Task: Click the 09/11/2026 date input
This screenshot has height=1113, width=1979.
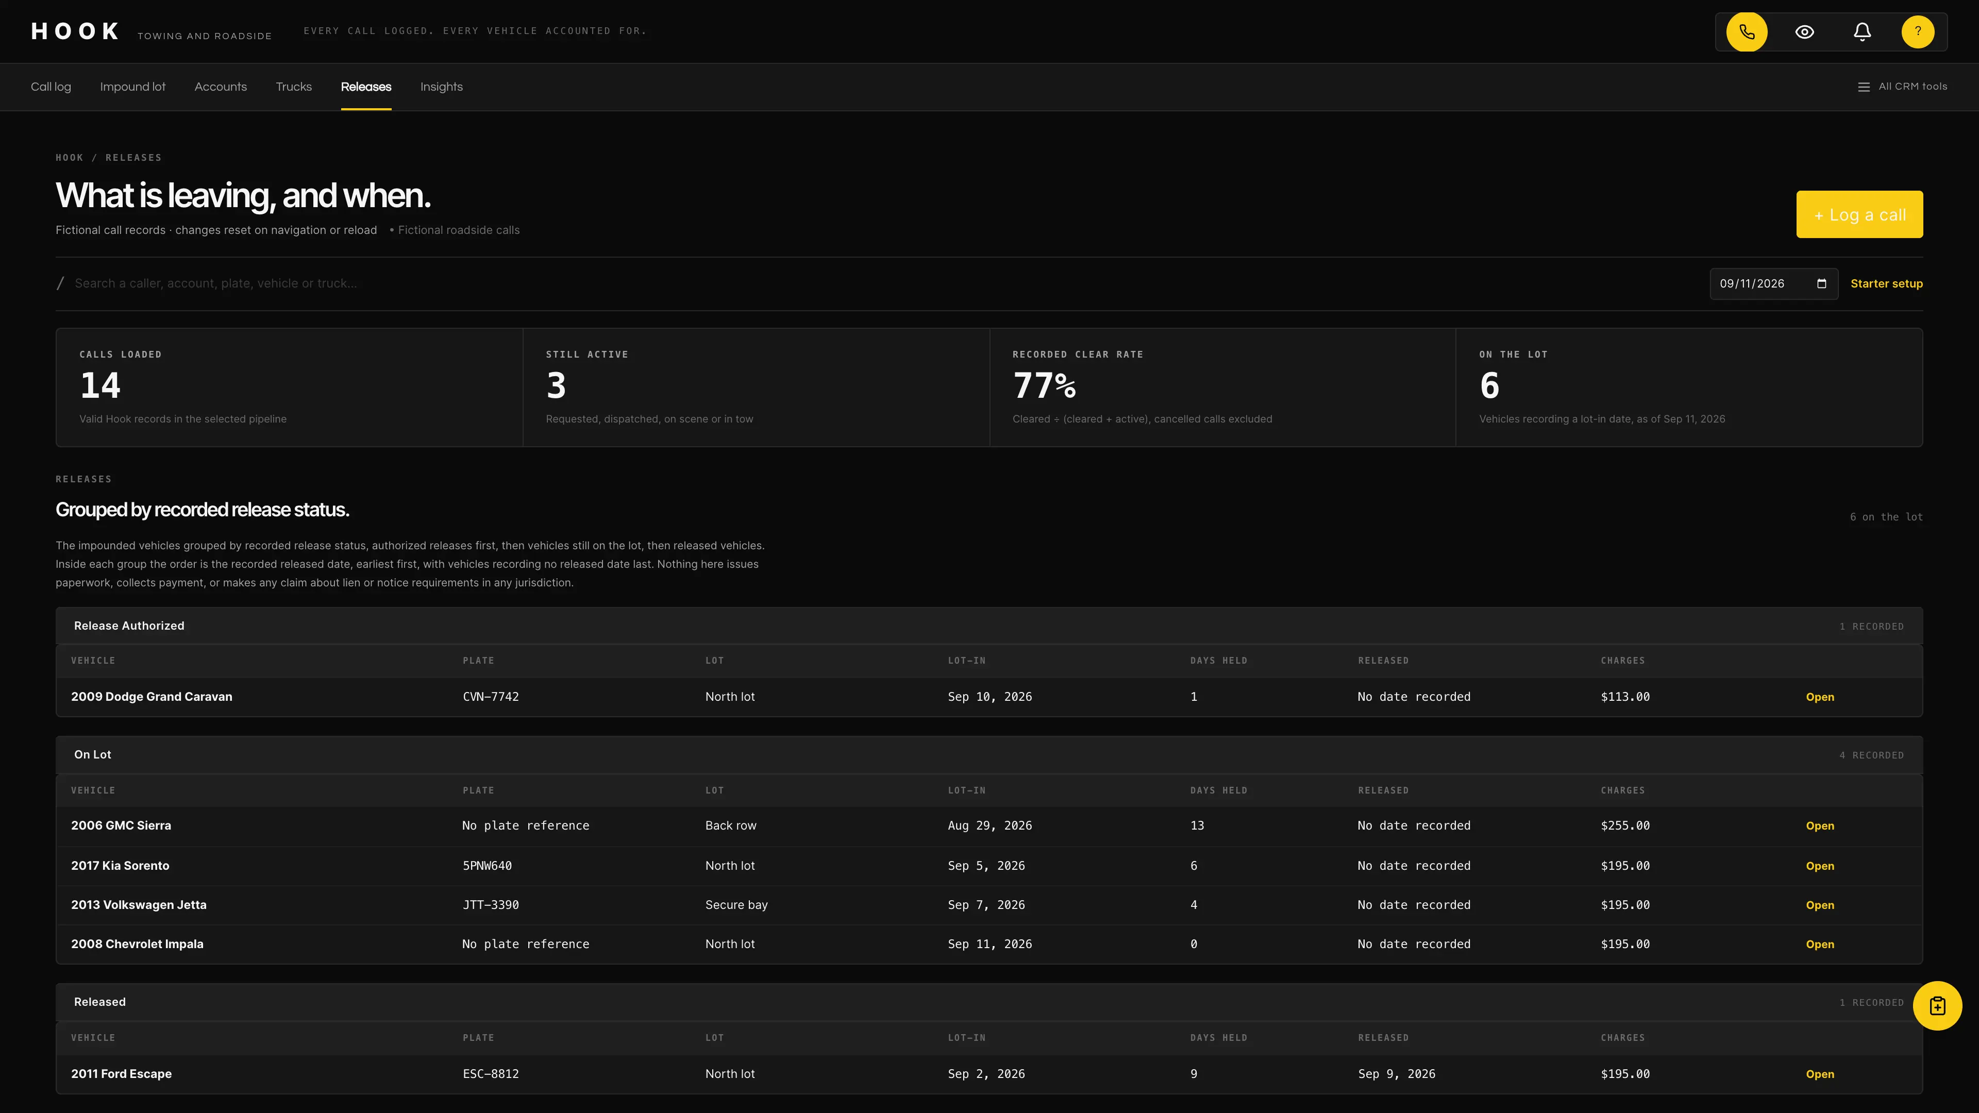Action: (x=1773, y=283)
